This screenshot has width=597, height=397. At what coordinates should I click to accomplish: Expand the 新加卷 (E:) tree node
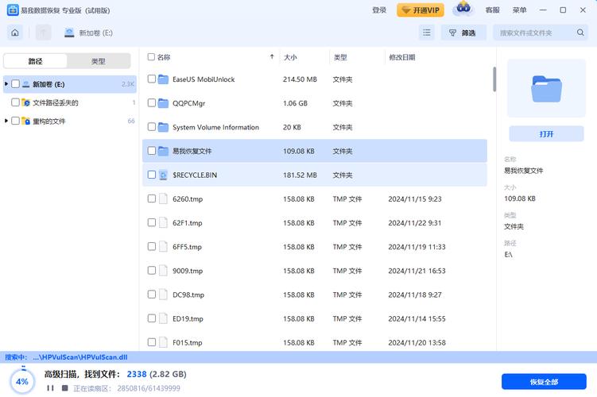tap(6, 83)
